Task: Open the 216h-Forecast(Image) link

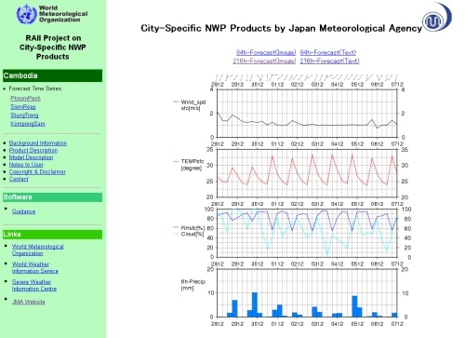Action: [264, 61]
